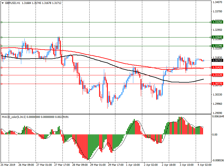
Task: Click the 0.00 level on MACD scale
Action: (x=215, y=135)
